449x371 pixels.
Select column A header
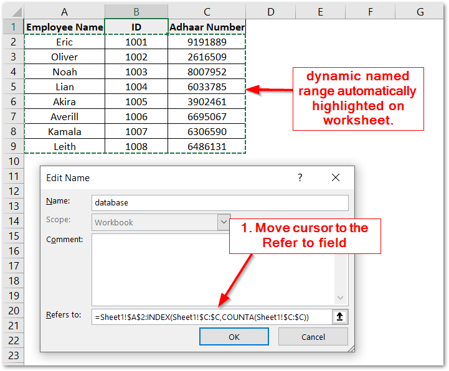[x=64, y=12]
